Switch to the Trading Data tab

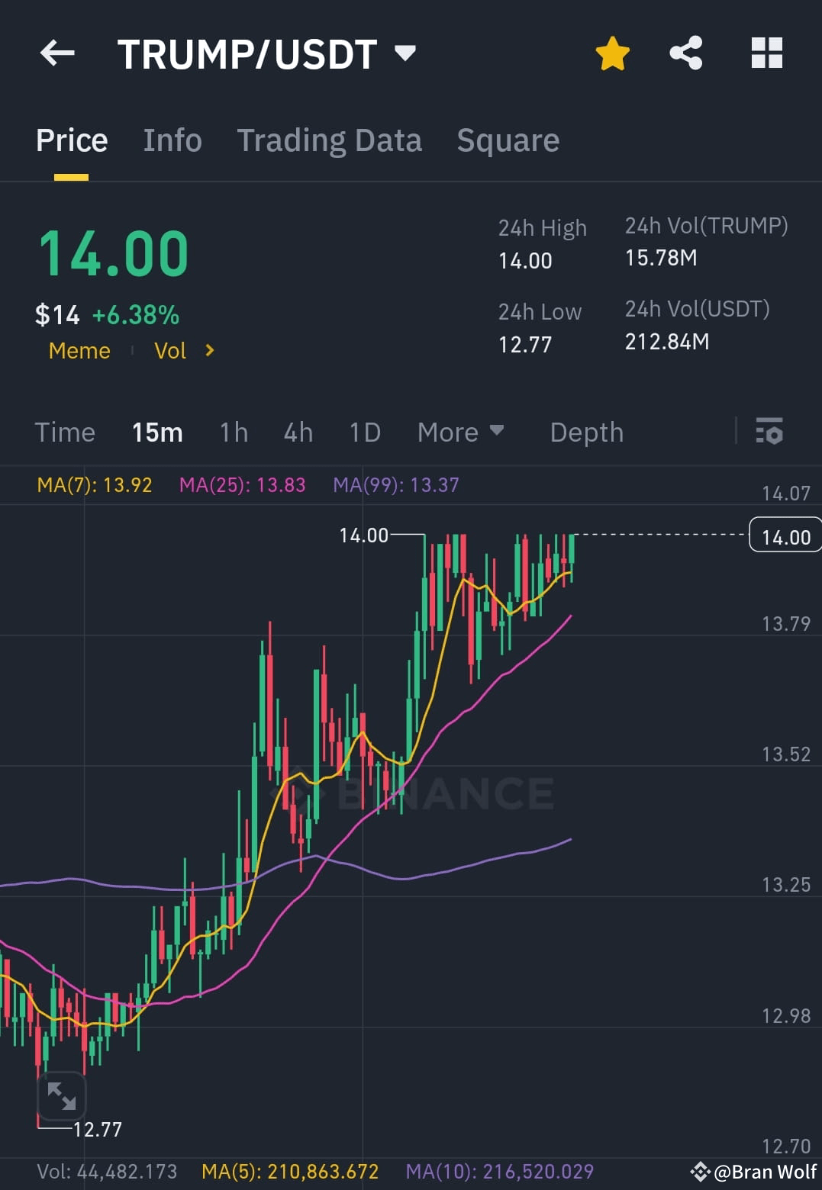[329, 140]
